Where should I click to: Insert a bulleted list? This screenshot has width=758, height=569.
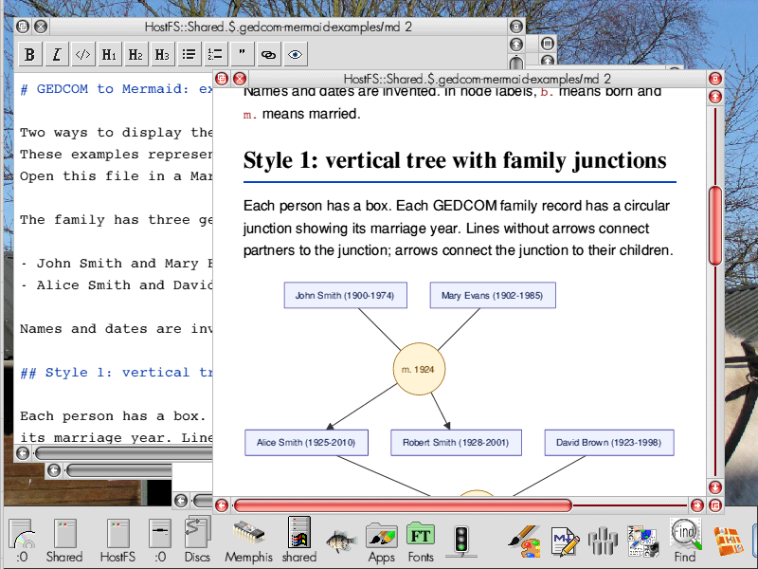[189, 54]
